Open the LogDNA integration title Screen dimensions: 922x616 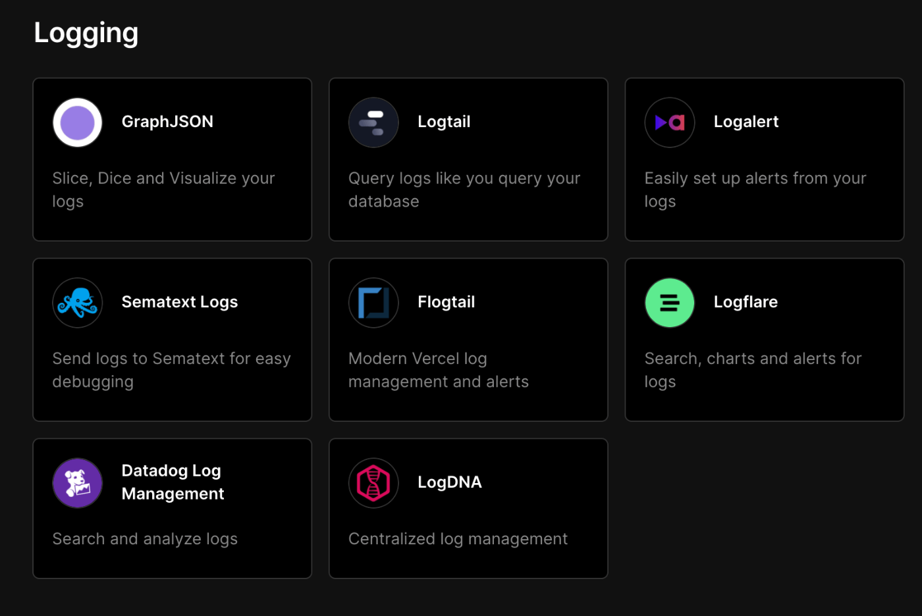coord(450,482)
